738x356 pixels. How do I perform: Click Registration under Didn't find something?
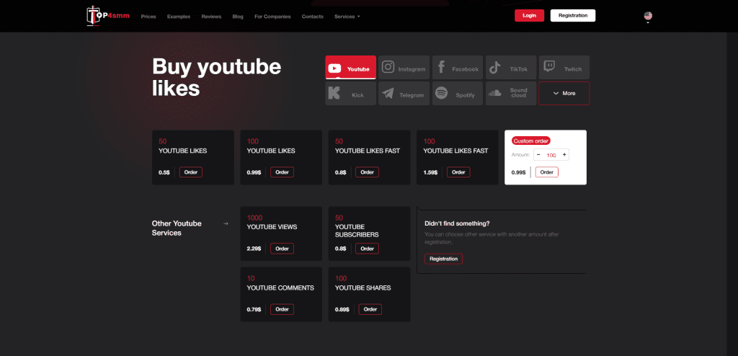pos(443,259)
